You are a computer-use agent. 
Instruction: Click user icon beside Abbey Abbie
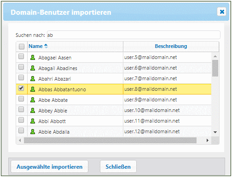[33, 110]
